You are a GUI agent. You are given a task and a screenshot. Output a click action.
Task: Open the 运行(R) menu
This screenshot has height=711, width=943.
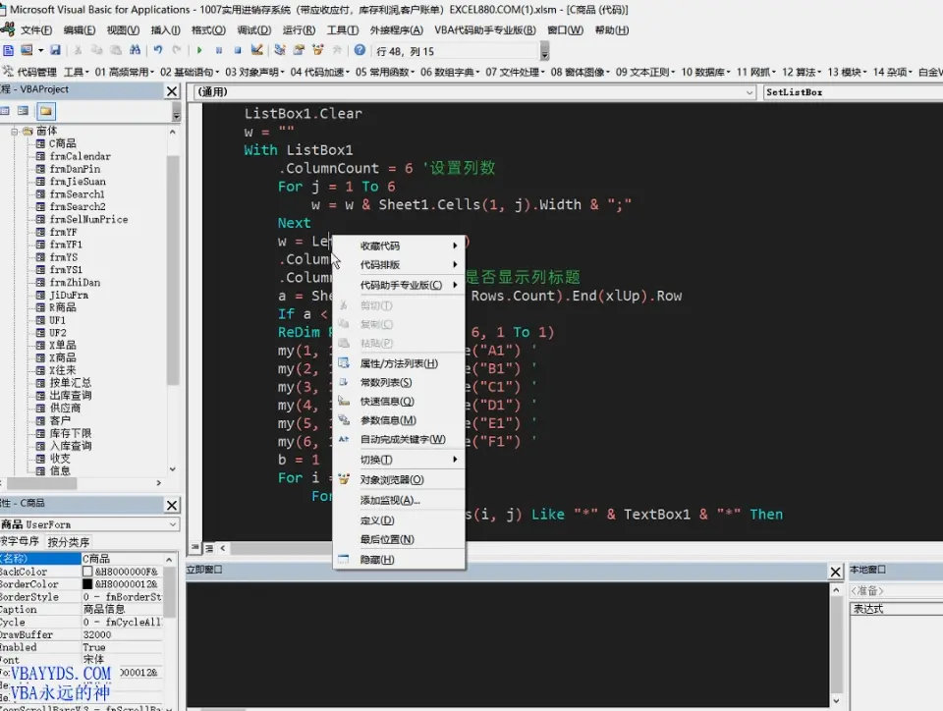[299, 30]
